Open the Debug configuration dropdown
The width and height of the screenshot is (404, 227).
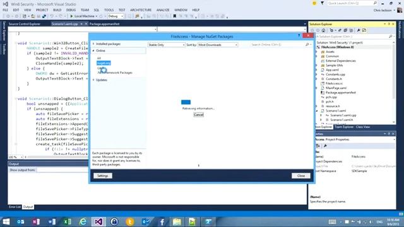[x=116, y=16]
